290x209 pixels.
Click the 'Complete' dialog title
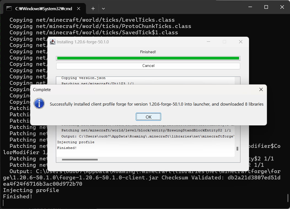[42, 90]
